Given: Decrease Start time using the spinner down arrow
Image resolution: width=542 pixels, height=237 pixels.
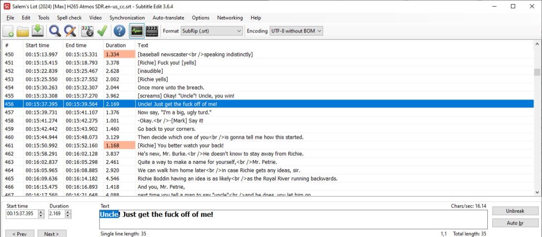Looking at the screenshot, I should (x=41, y=216).
